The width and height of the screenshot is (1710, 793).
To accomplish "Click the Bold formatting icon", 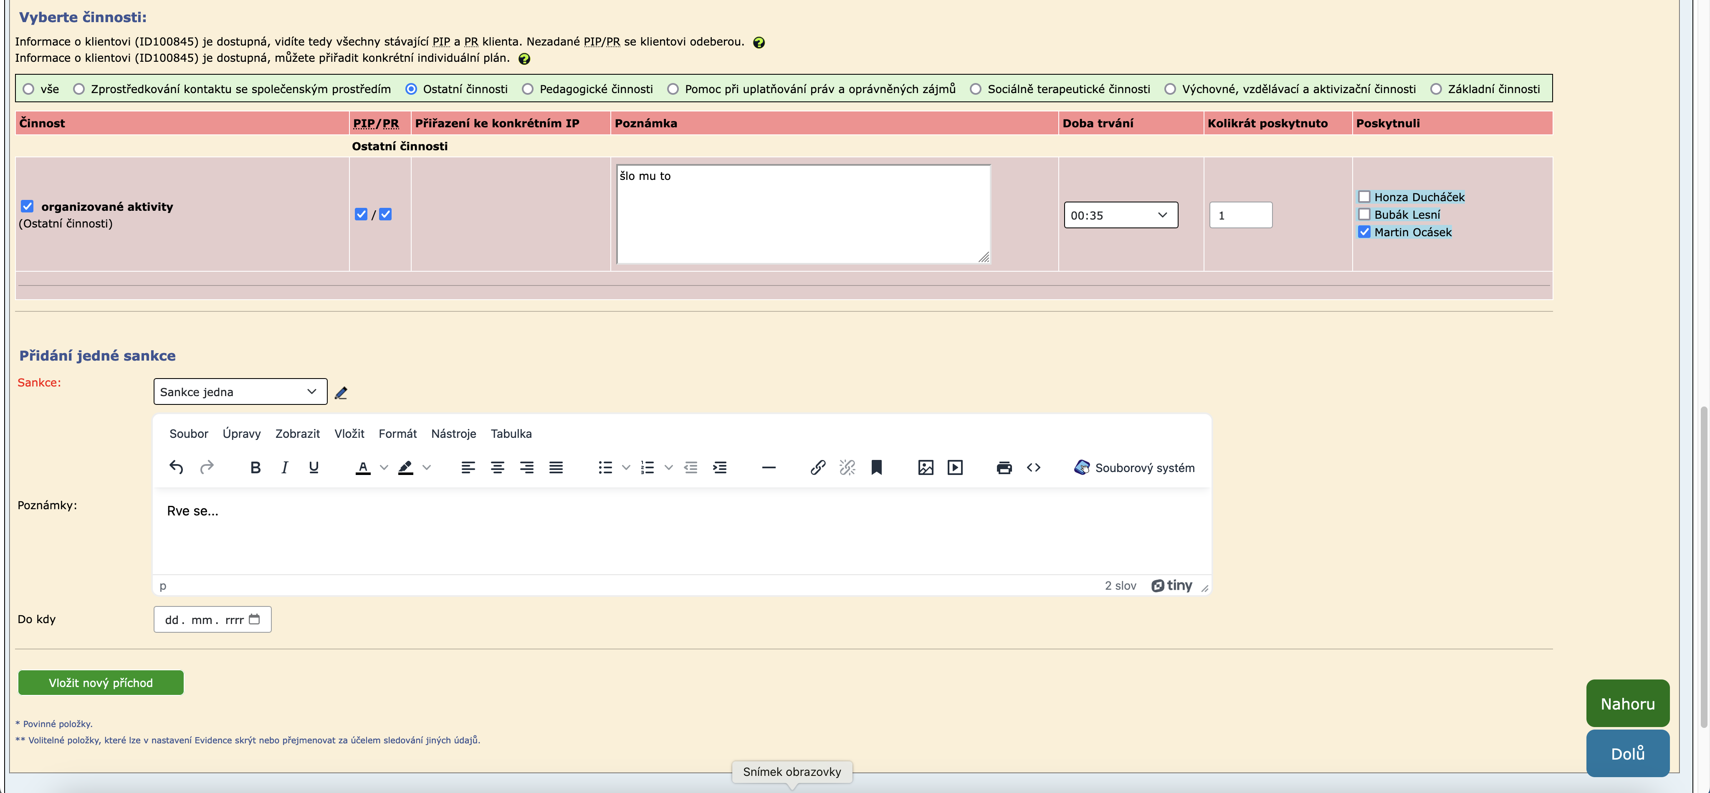I will [255, 468].
